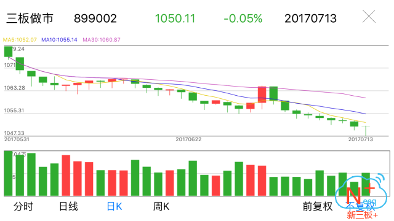This screenshot has width=394, height=221.
Task: Tap the current price 1050.11
Action: [x=175, y=18]
